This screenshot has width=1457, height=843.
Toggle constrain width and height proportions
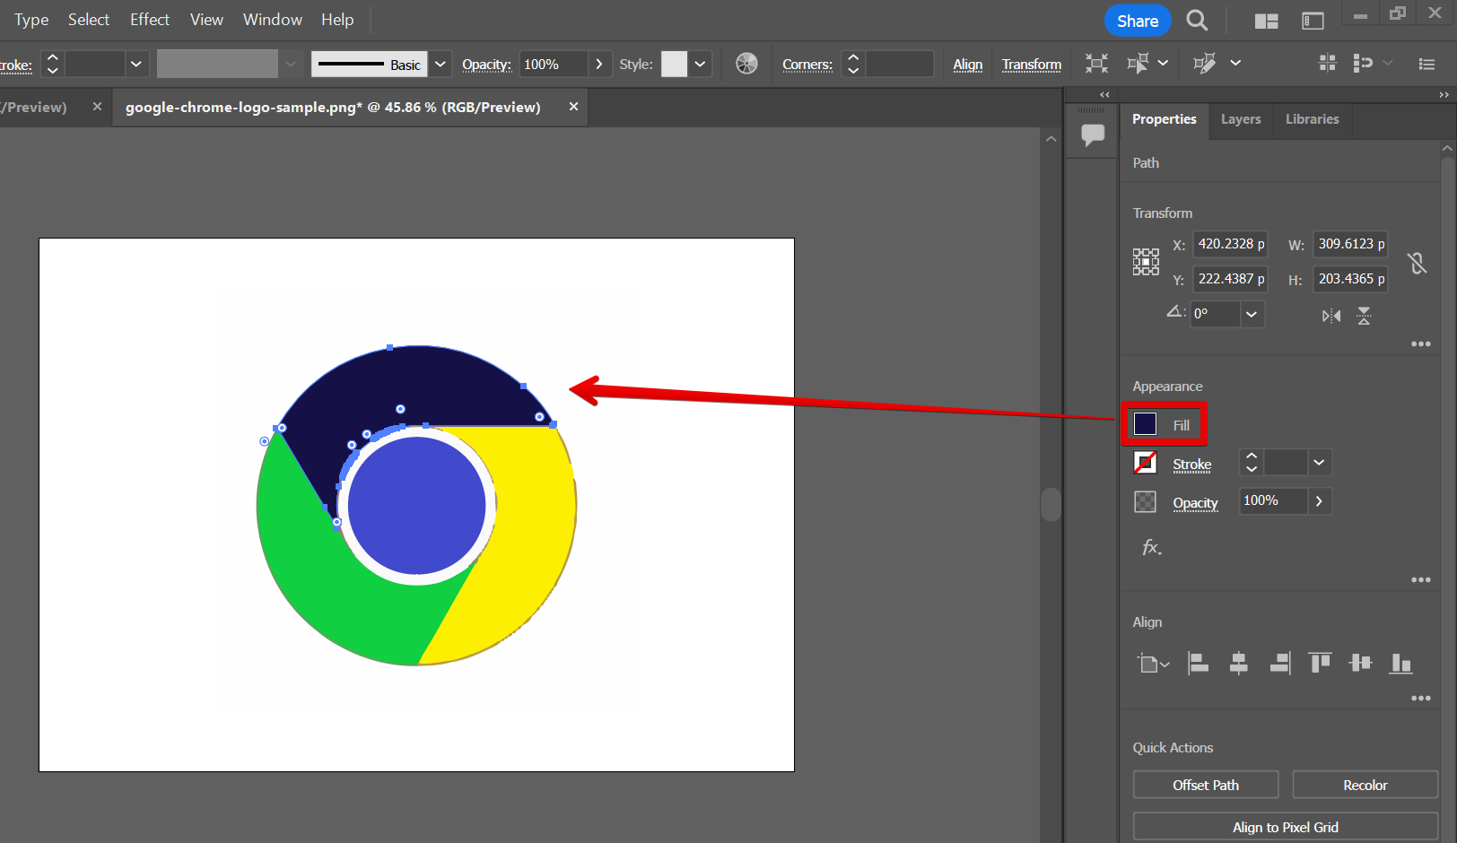pos(1418,263)
